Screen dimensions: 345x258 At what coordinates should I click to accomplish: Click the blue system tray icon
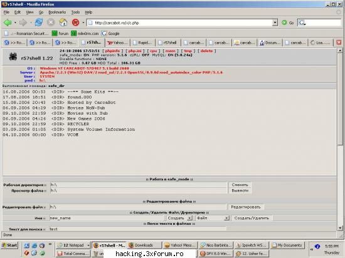[x=317, y=247]
